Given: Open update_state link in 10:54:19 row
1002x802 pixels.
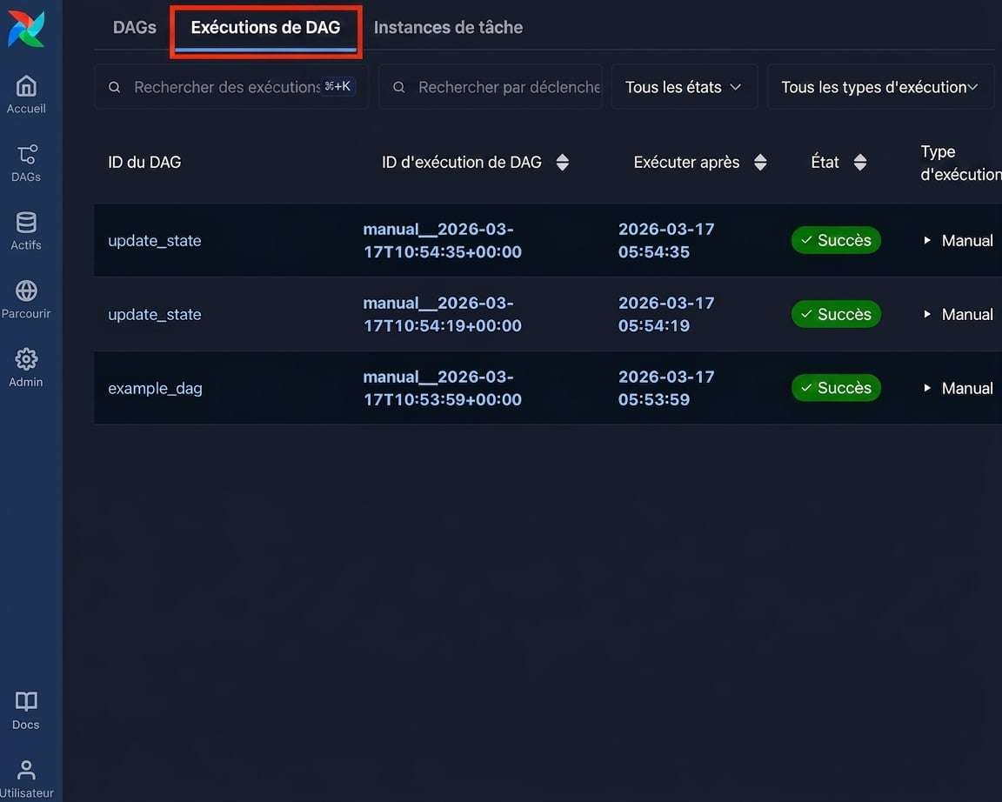Looking at the screenshot, I should (x=155, y=314).
